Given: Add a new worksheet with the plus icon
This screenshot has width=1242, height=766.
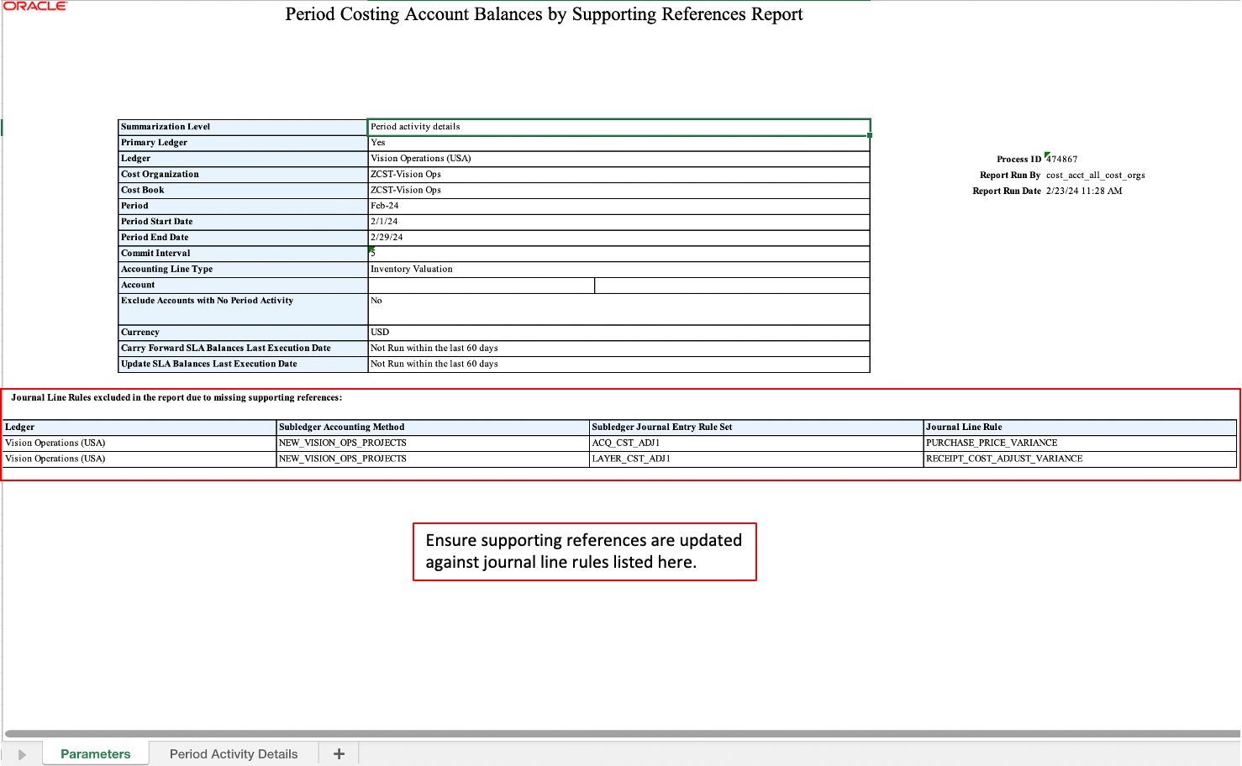Looking at the screenshot, I should (x=338, y=753).
